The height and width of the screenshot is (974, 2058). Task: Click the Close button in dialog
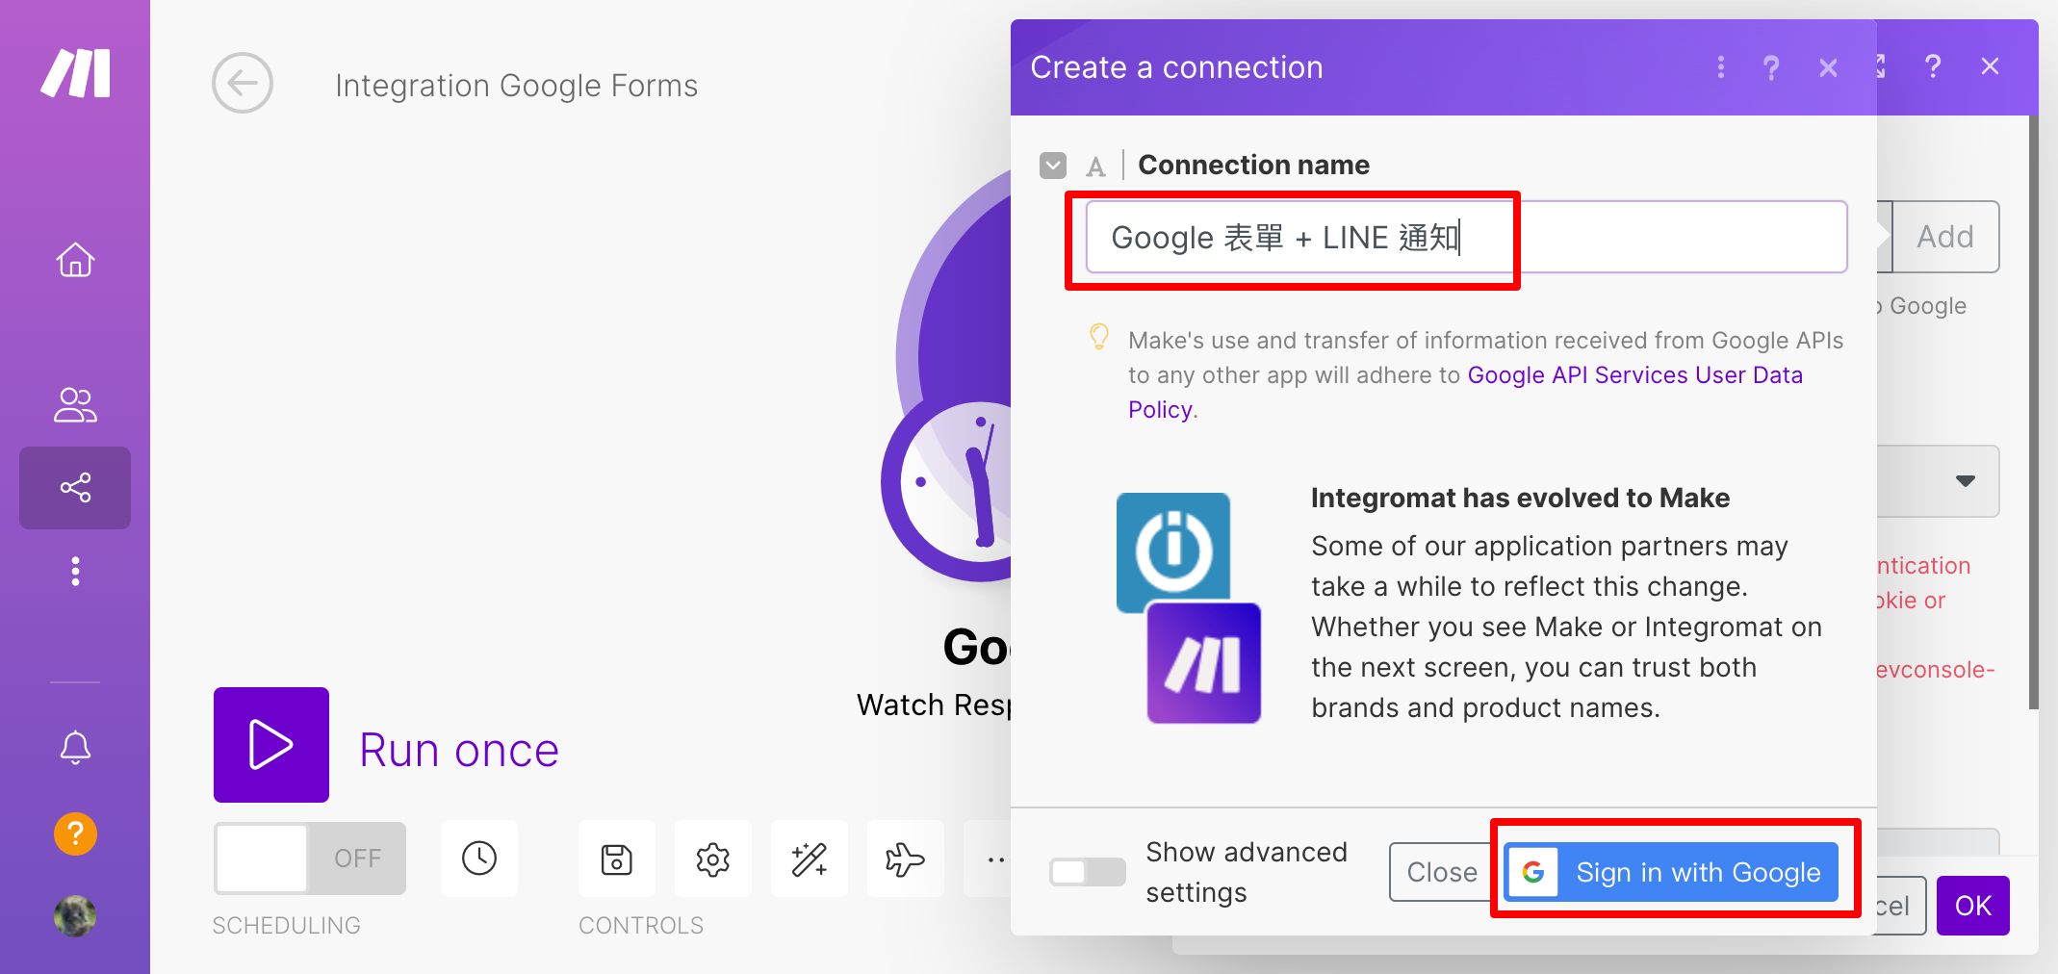pos(1442,872)
